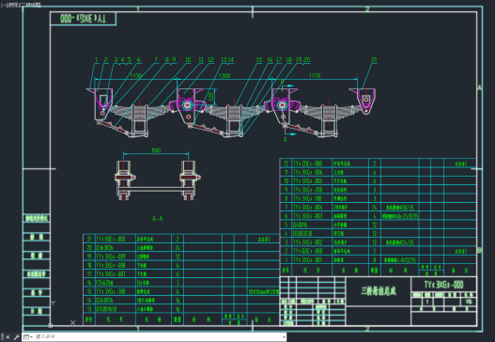Select parts list code TY(3XG)-007
Viewport: 495px width, 342px height.
pyautogui.click(x=111, y=273)
